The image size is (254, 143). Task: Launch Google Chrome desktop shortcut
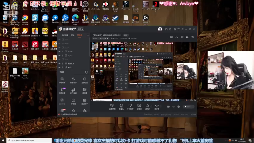(25, 20)
